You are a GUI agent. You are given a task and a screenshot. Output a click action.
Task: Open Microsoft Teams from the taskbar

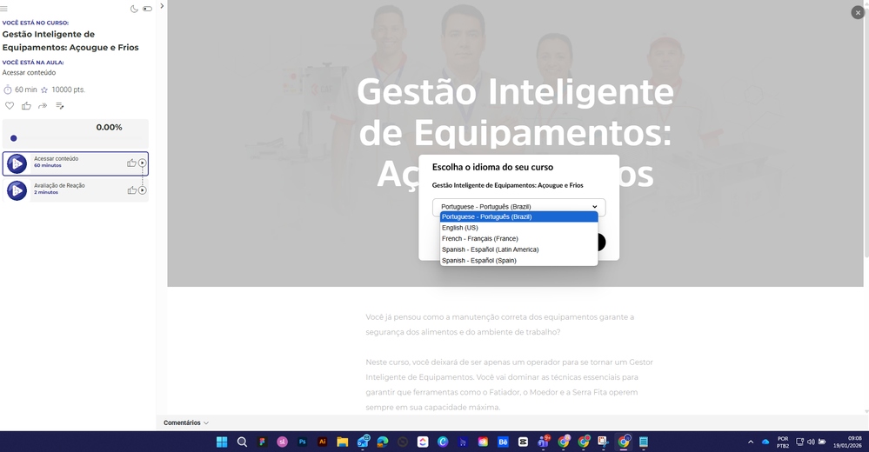(543, 442)
